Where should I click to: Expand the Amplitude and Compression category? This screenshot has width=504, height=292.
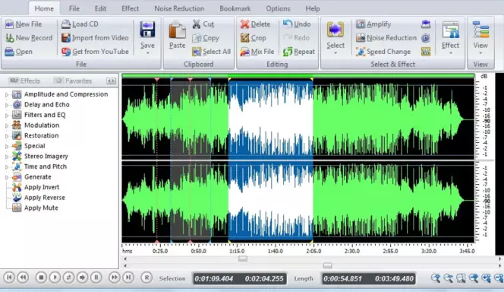(x=6, y=94)
